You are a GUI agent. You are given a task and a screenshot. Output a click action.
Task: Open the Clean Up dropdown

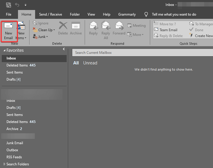click(44, 30)
